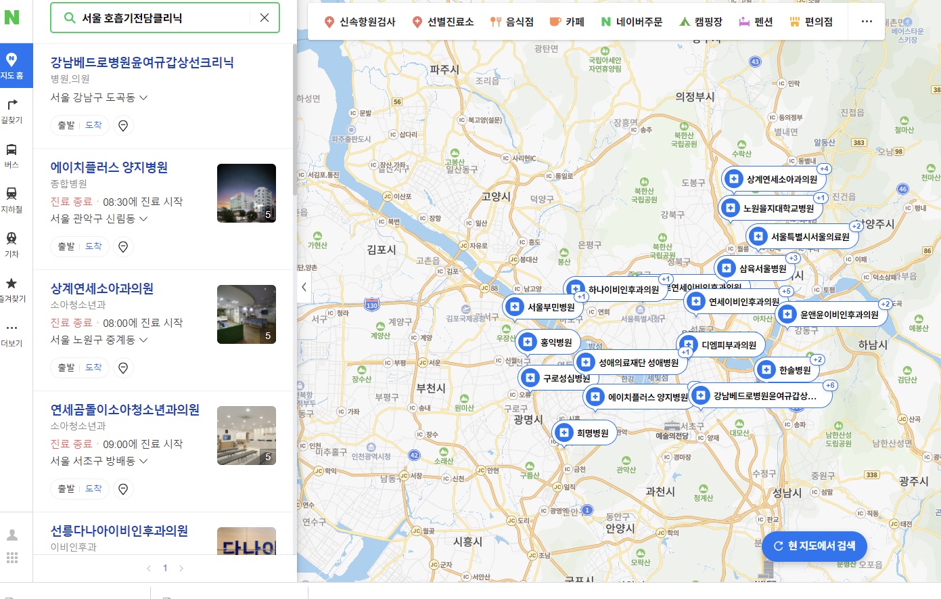This screenshot has width=941, height=599.
Task: Click location pin for 상계연세소아과의원
Action: point(123,368)
